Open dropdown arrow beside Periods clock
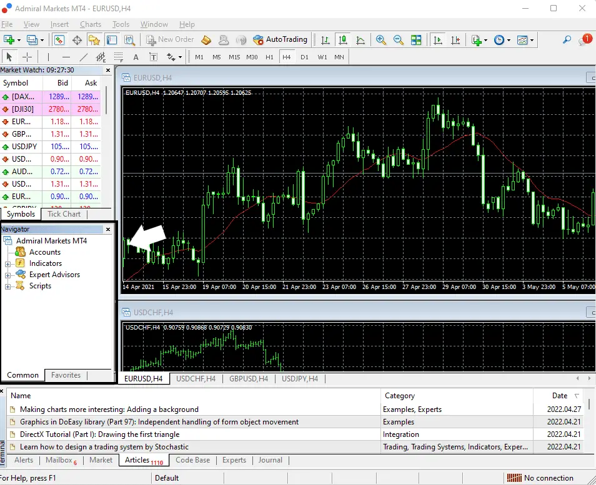This screenshot has width=596, height=485. 509,40
